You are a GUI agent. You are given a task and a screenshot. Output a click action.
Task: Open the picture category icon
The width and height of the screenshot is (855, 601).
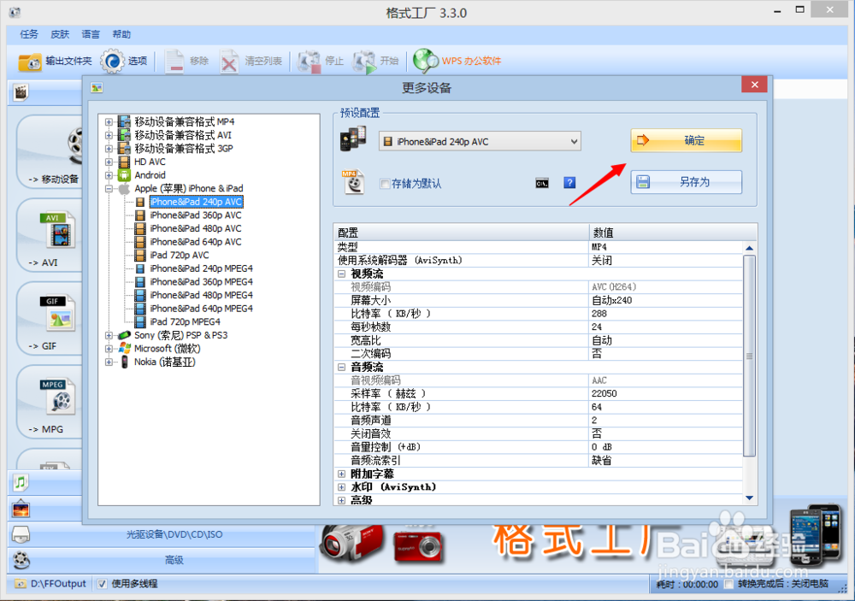point(21,510)
